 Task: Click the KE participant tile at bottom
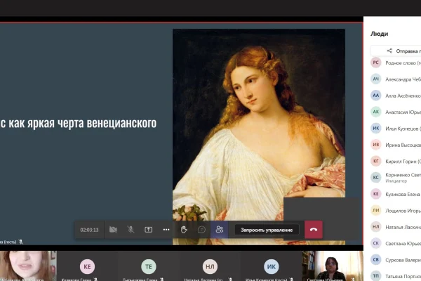[87, 266]
